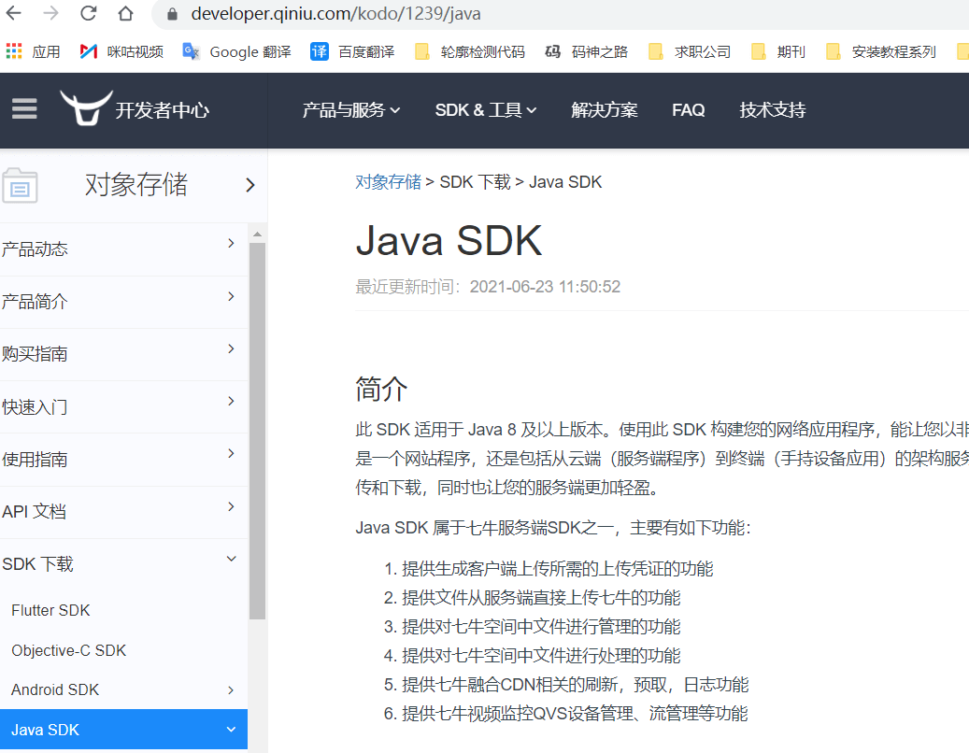969x753 pixels.
Task: Click list item 提供七牛融合CDN相关的刷新，预取，日志功能
Action: [576, 685]
